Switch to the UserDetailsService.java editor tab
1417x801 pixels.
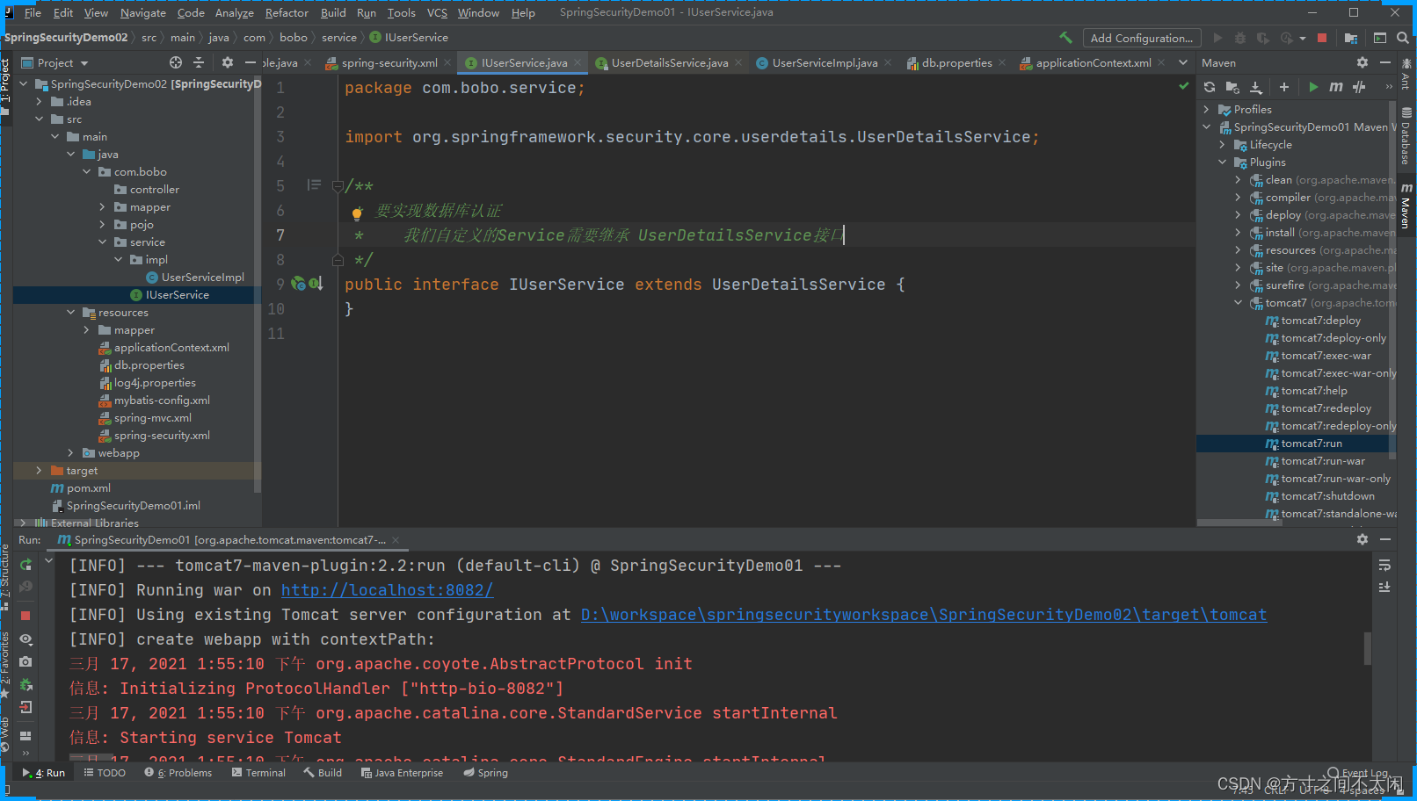[668, 62]
